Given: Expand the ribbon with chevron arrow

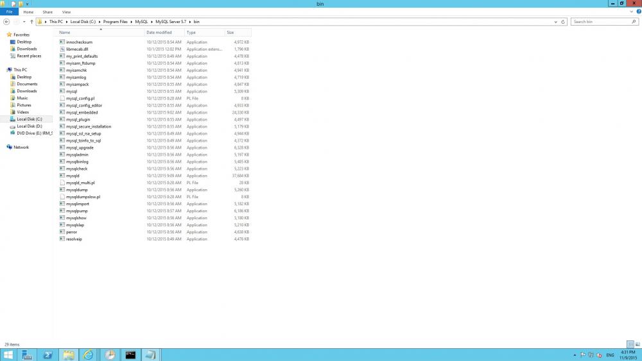Looking at the screenshot, I should (631, 12).
